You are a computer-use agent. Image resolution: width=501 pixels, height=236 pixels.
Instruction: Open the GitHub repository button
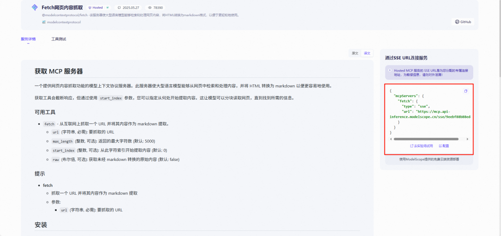(463, 22)
